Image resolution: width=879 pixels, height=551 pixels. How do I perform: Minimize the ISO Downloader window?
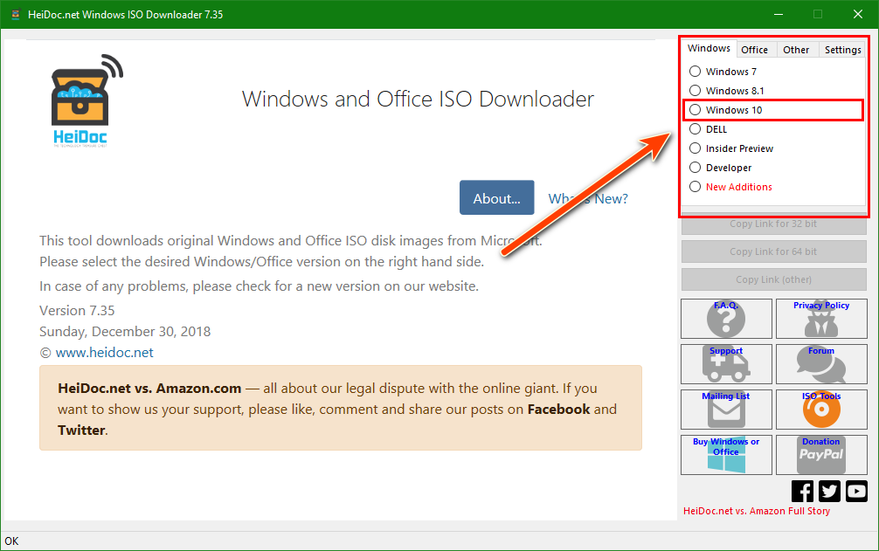click(x=779, y=14)
